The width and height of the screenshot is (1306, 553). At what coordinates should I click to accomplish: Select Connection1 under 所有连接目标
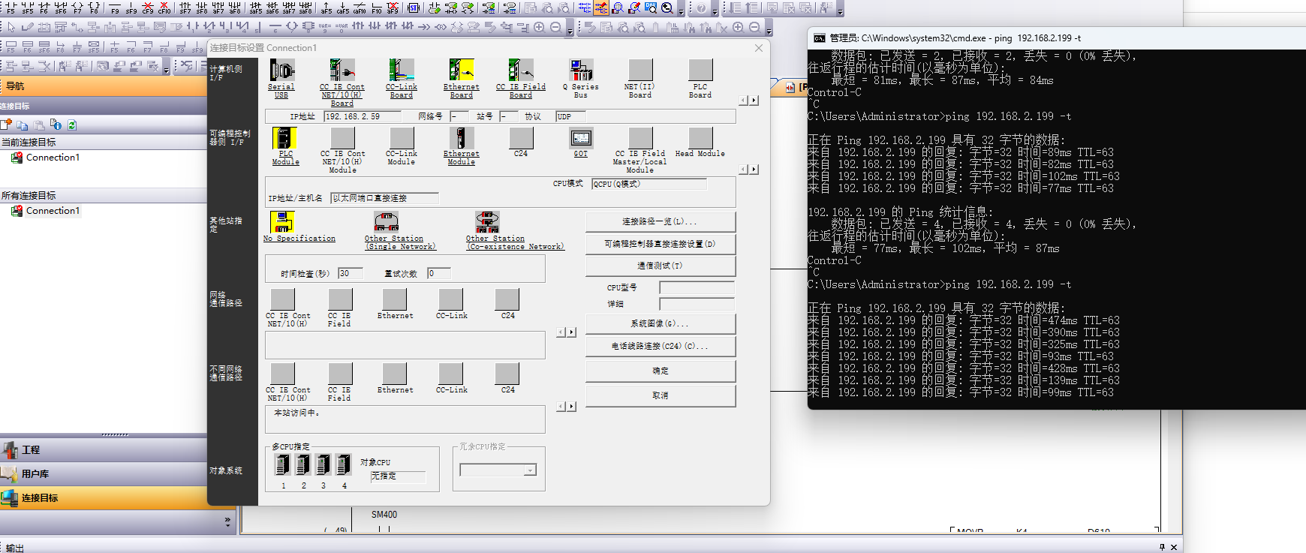(53, 211)
